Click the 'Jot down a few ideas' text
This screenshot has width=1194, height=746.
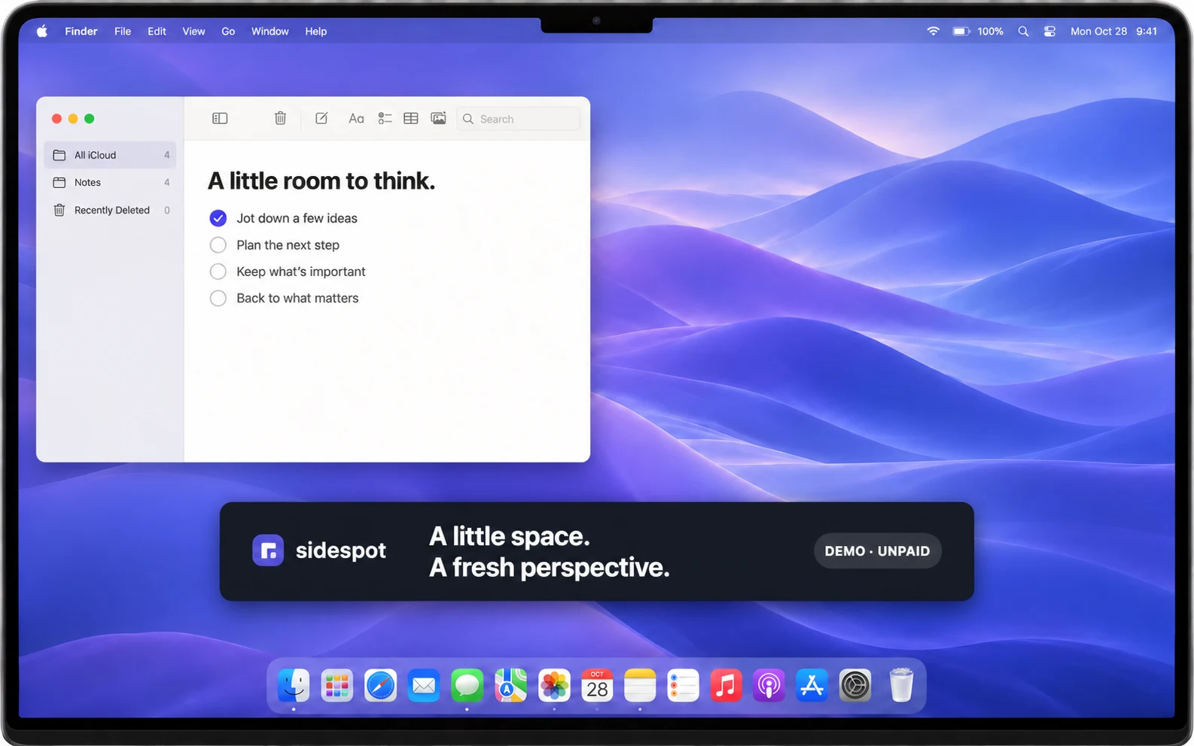[297, 218]
